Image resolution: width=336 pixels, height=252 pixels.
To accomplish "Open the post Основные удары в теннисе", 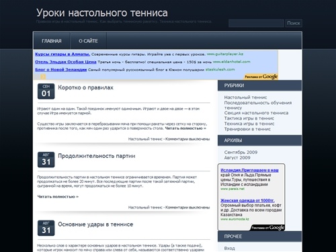I will pos(95,224).
